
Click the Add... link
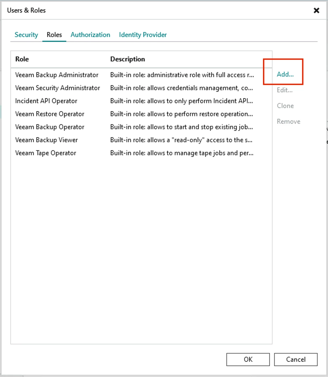click(285, 74)
